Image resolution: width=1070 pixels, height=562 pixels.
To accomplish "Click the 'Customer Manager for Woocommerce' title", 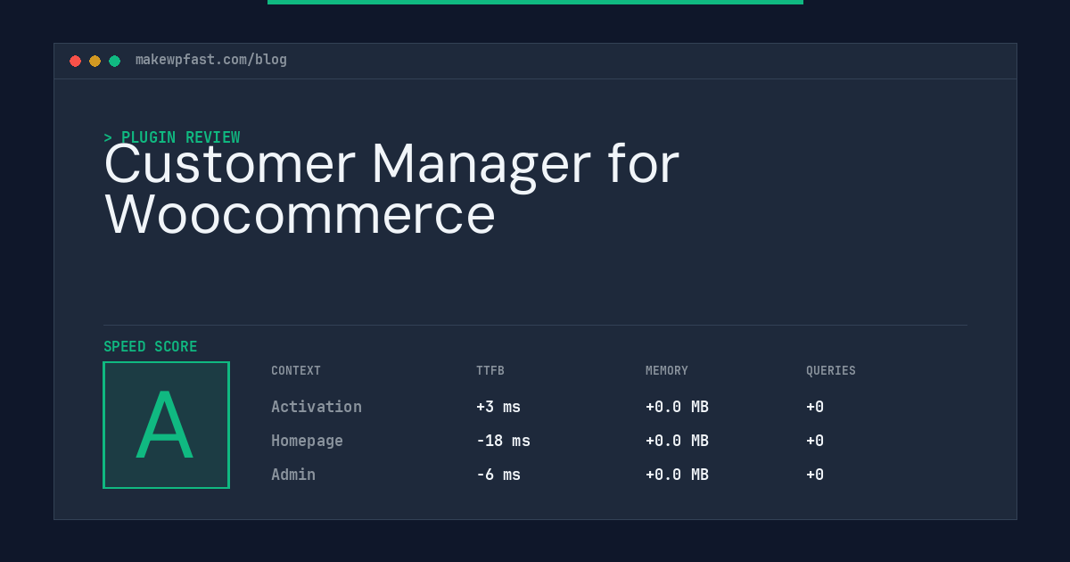I will click(x=391, y=189).
